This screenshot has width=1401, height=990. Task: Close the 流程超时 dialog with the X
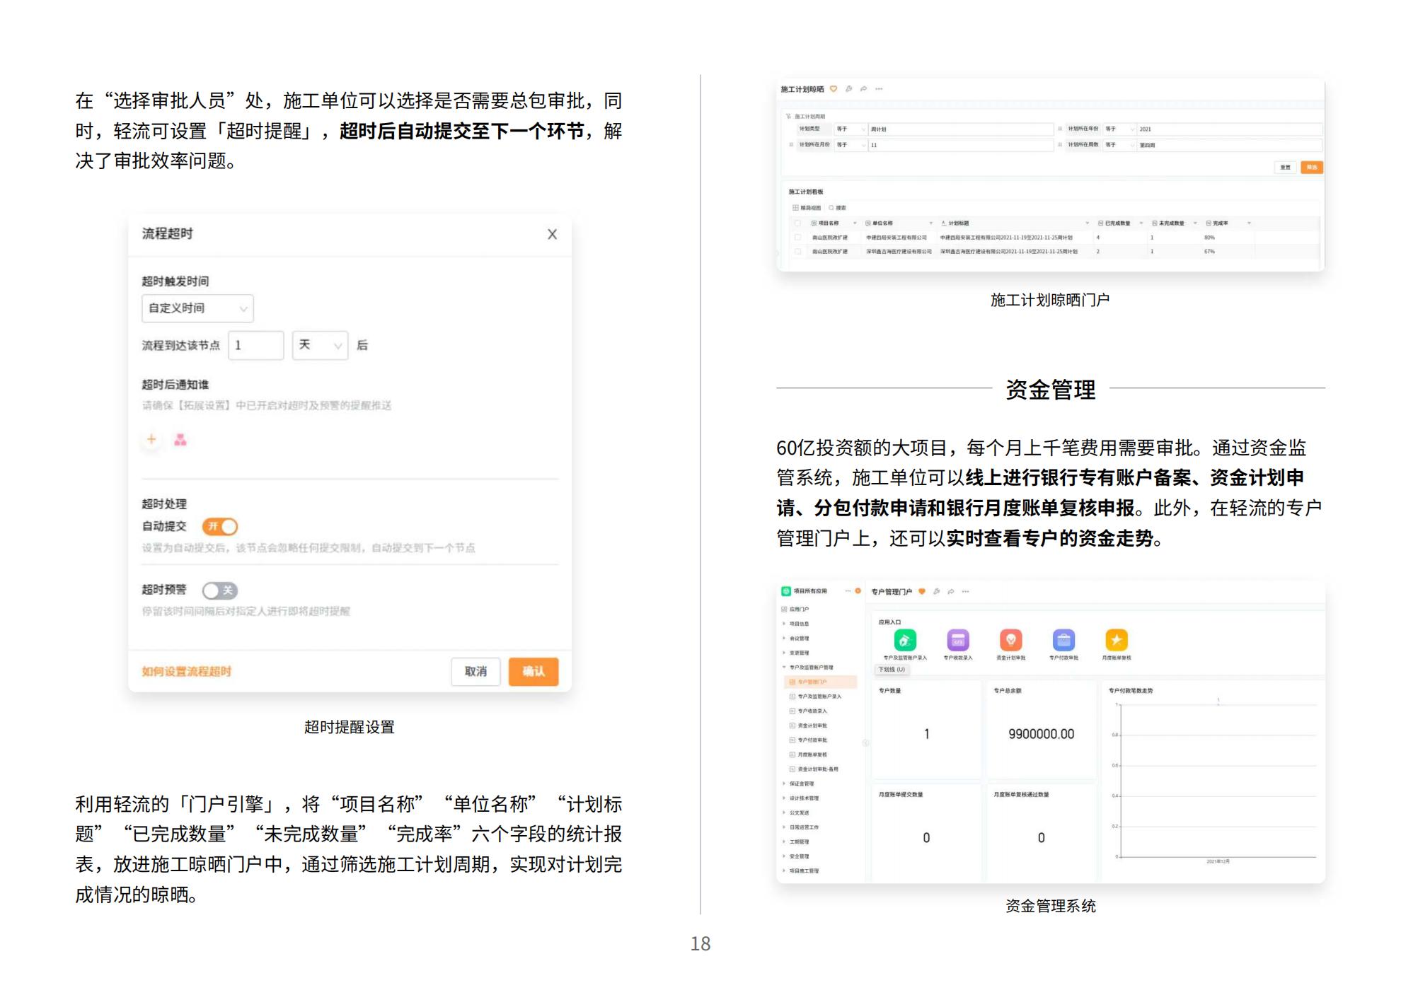click(x=552, y=234)
